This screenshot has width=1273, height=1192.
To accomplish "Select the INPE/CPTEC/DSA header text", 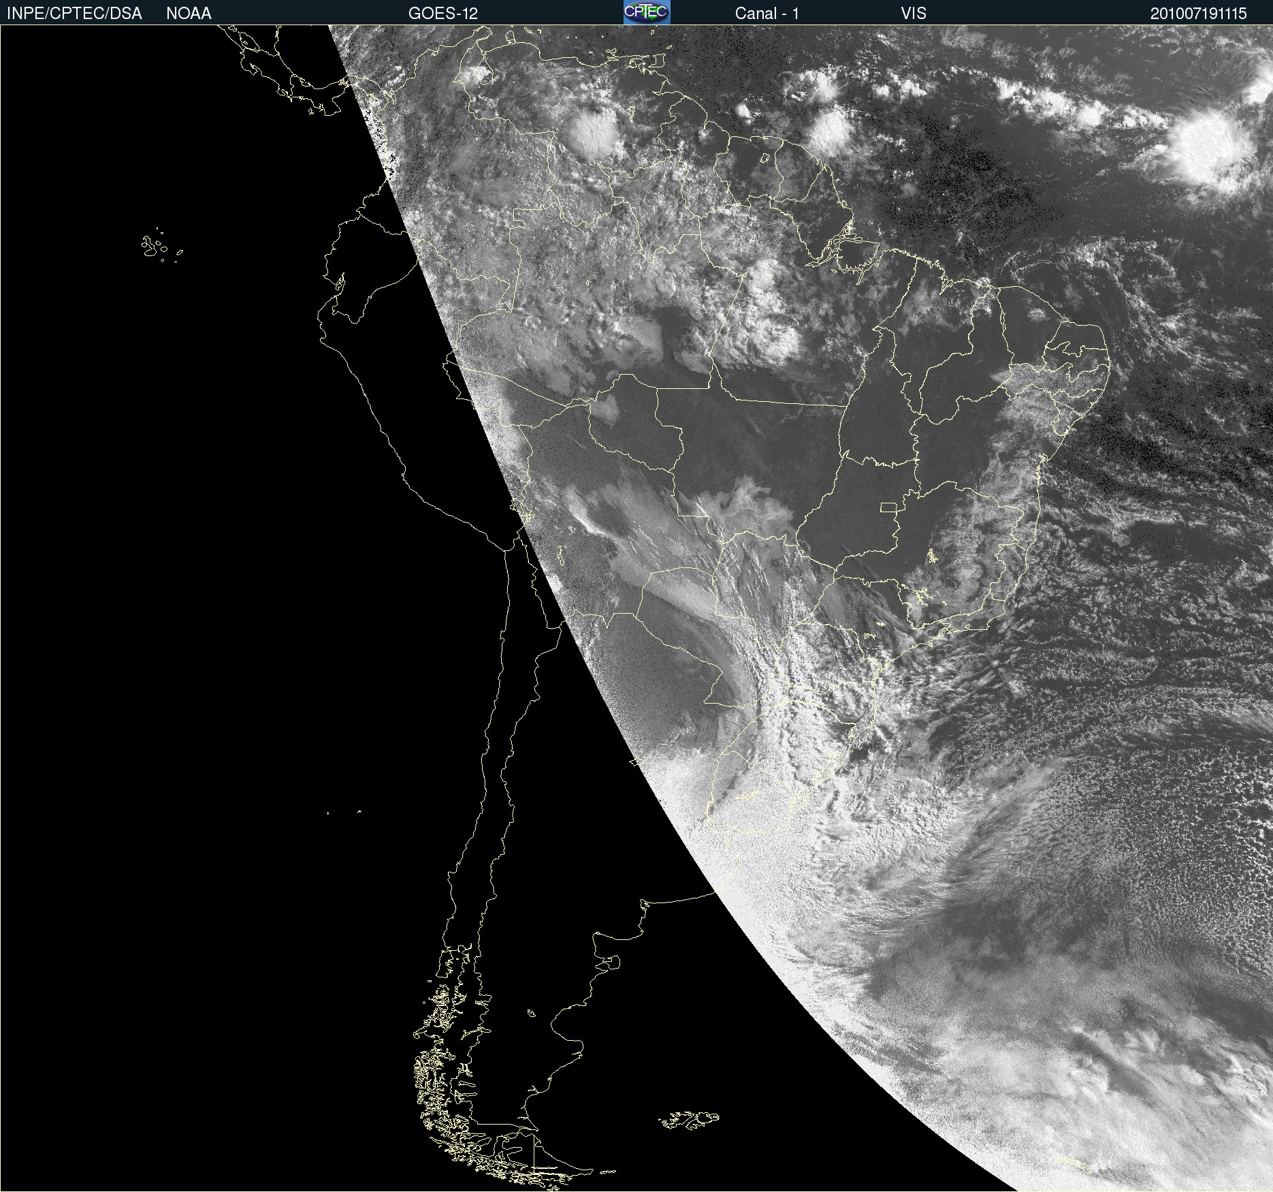I will point(74,14).
